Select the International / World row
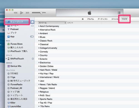 (x=87, y=77)
